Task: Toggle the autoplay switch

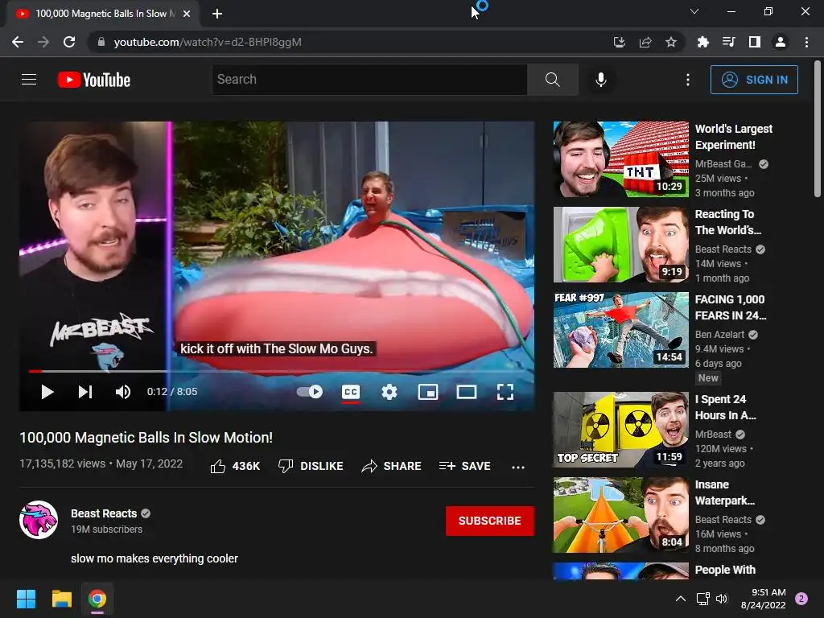Action: [x=310, y=392]
